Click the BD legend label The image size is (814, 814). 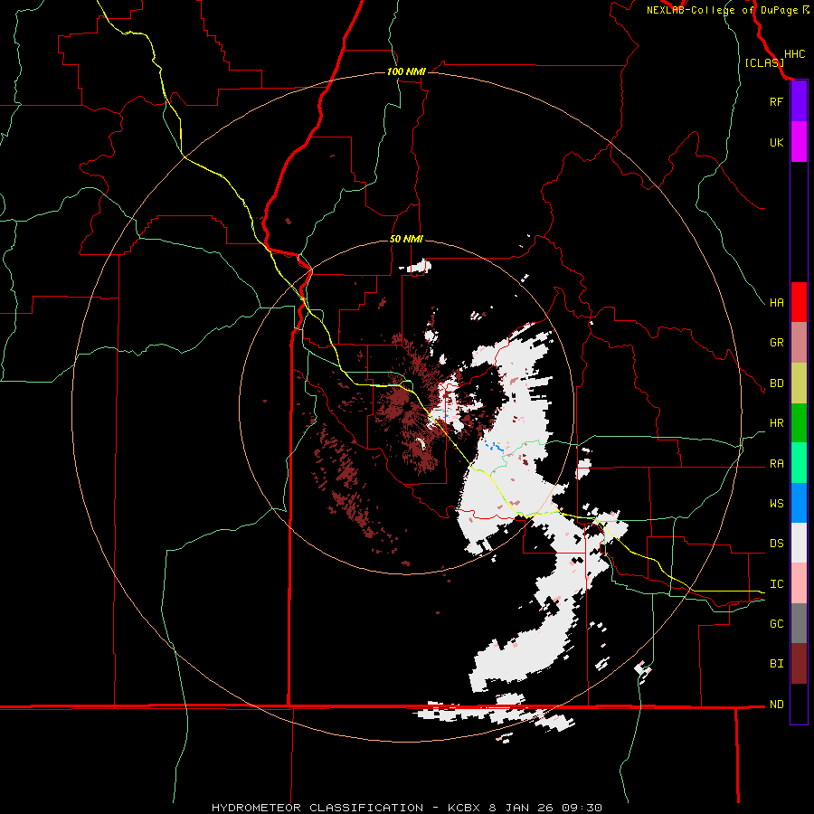tap(776, 383)
